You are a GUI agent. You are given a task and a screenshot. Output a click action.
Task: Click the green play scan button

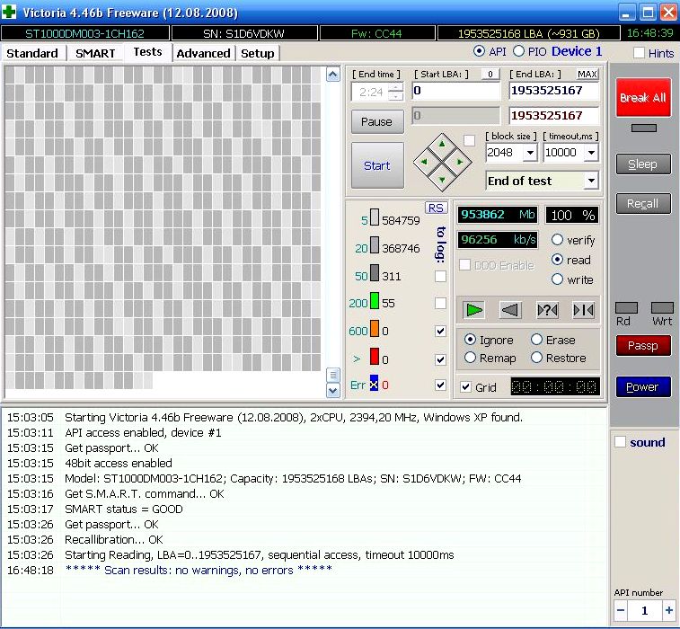point(473,310)
